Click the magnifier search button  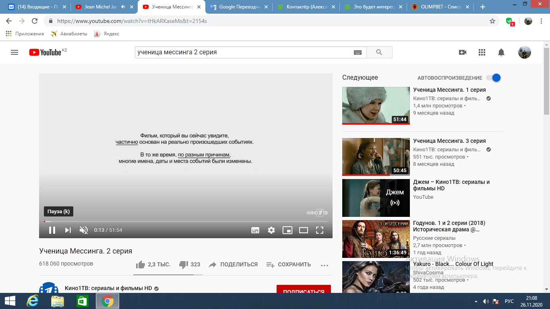click(x=379, y=52)
